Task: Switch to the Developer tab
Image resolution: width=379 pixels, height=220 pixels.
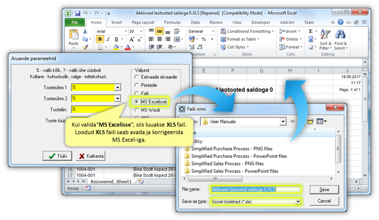Action: [x=261, y=22]
